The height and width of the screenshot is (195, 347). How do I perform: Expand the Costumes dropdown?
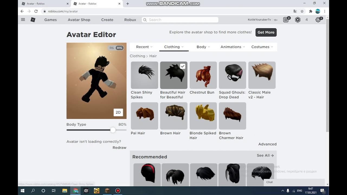tap(262, 47)
